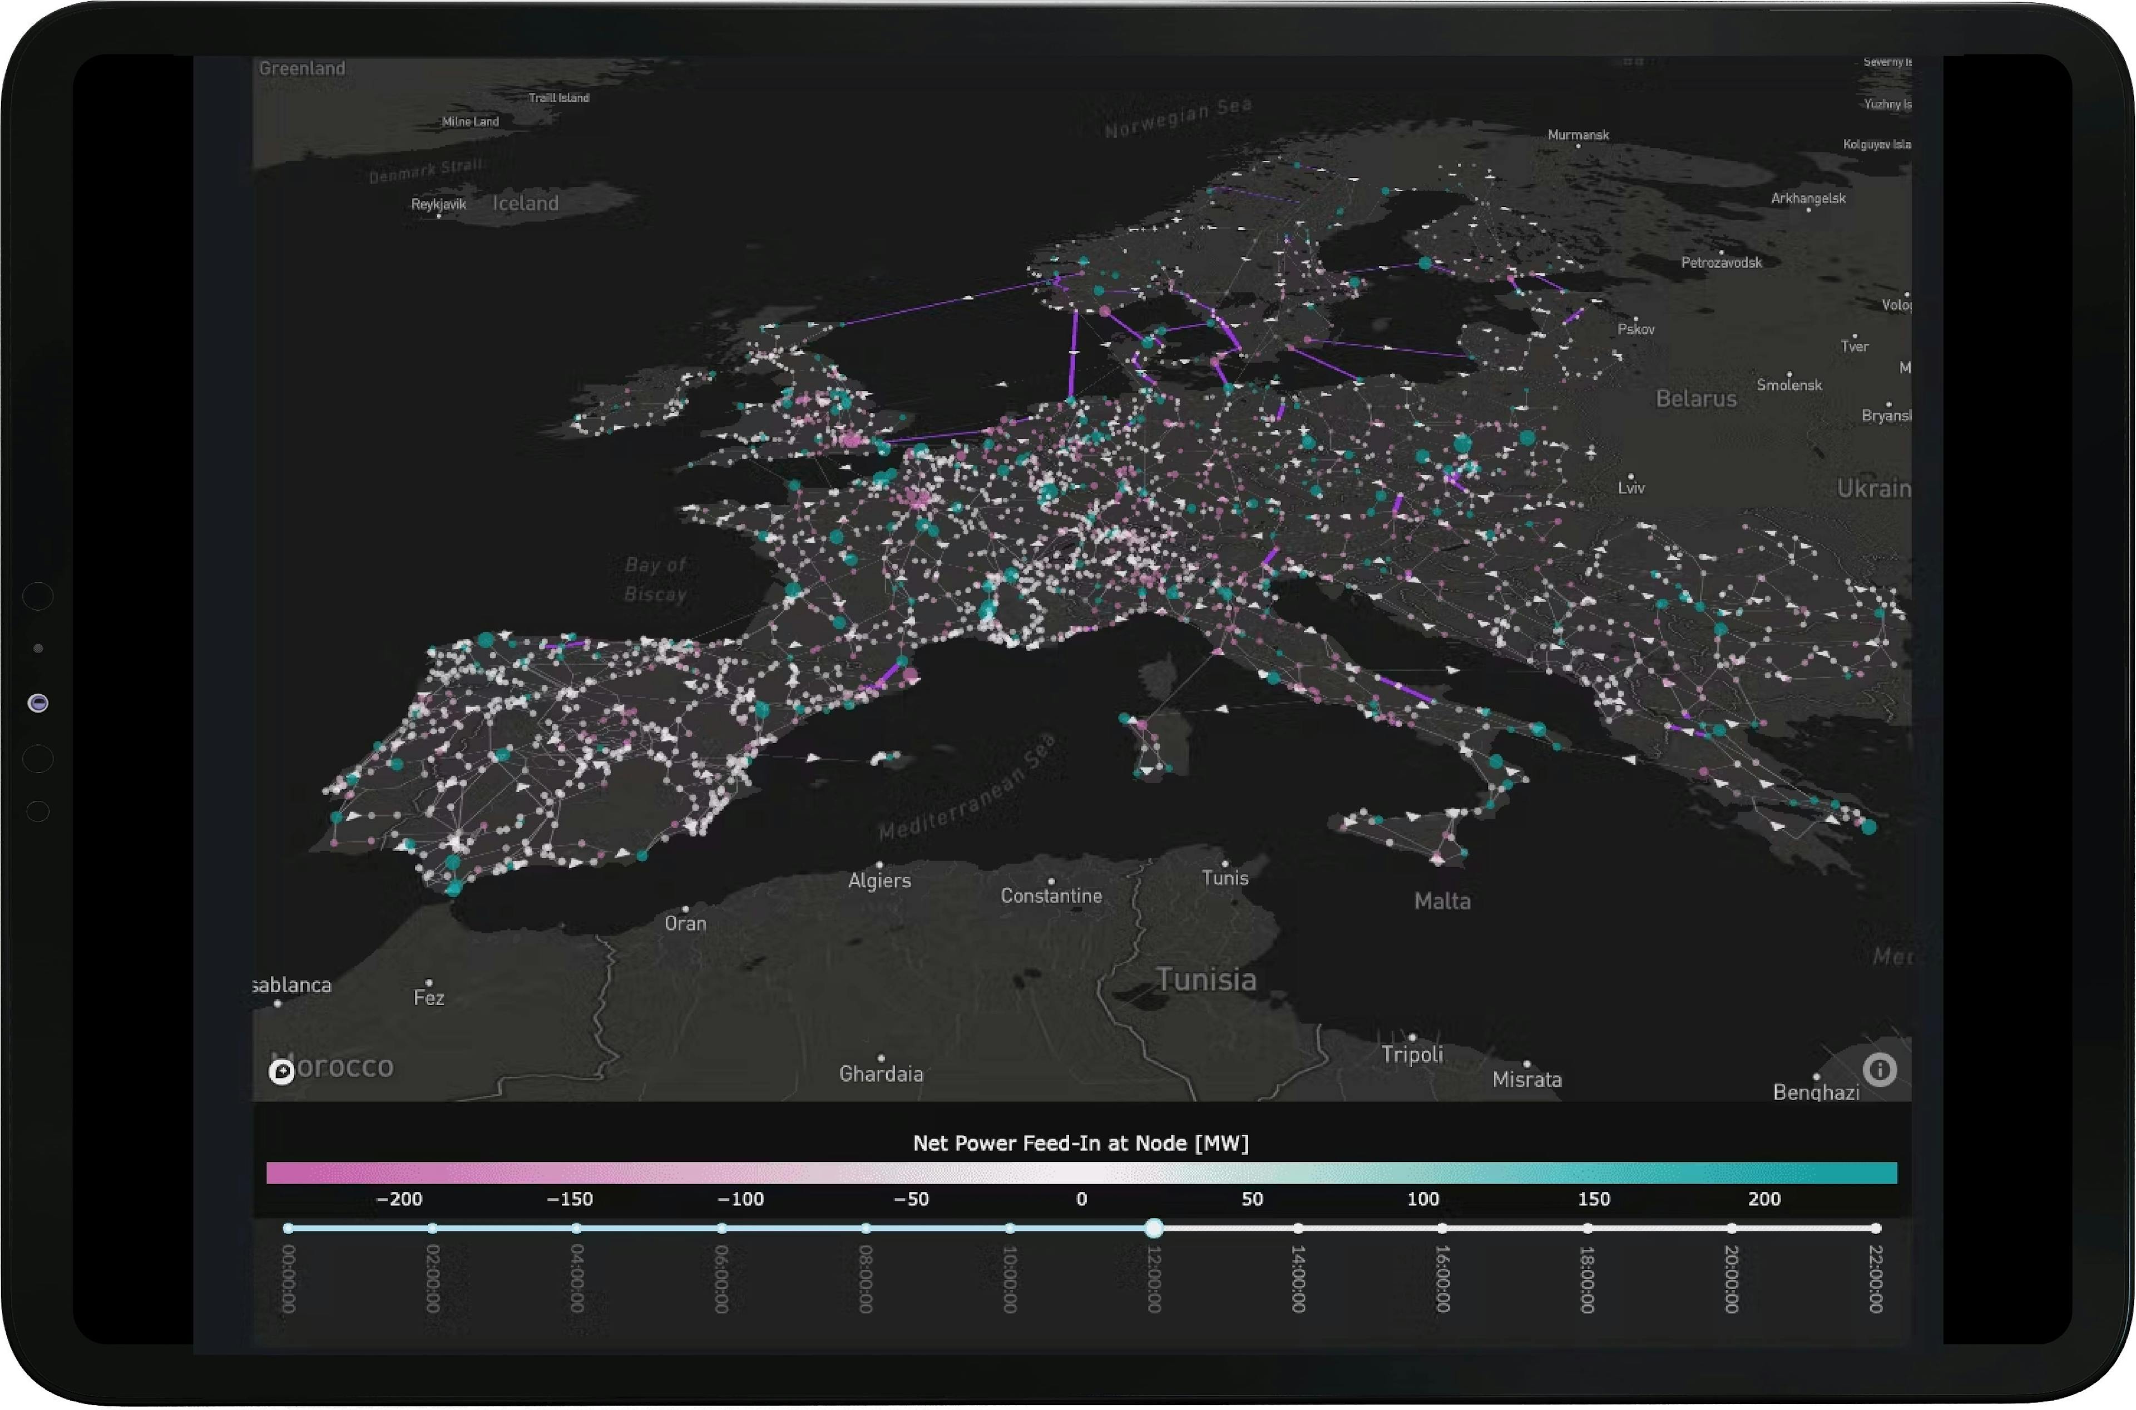Click the Denmark Strait label
2136x1410 pixels.
coord(426,170)
